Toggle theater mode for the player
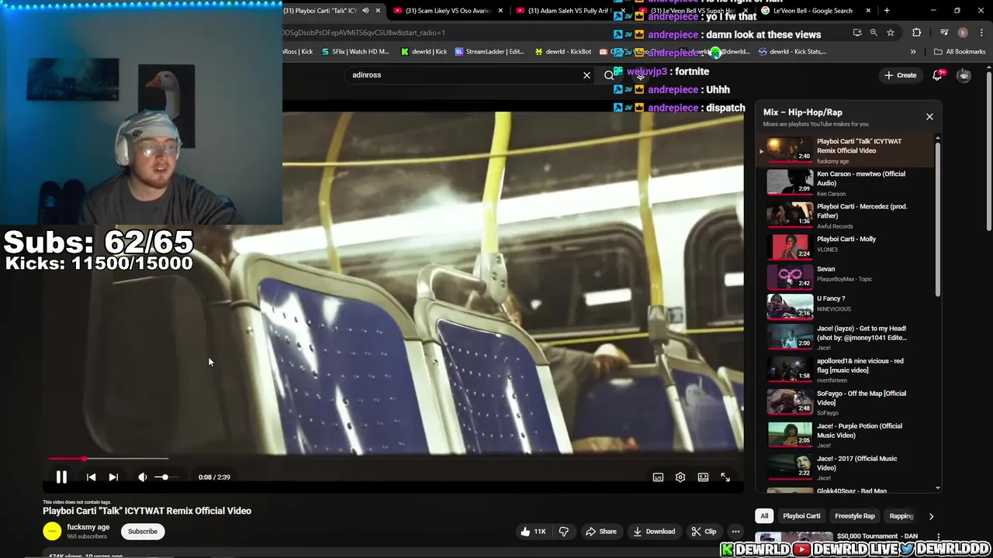The height and width of the screenshot is (558, 993). [703, 477]
